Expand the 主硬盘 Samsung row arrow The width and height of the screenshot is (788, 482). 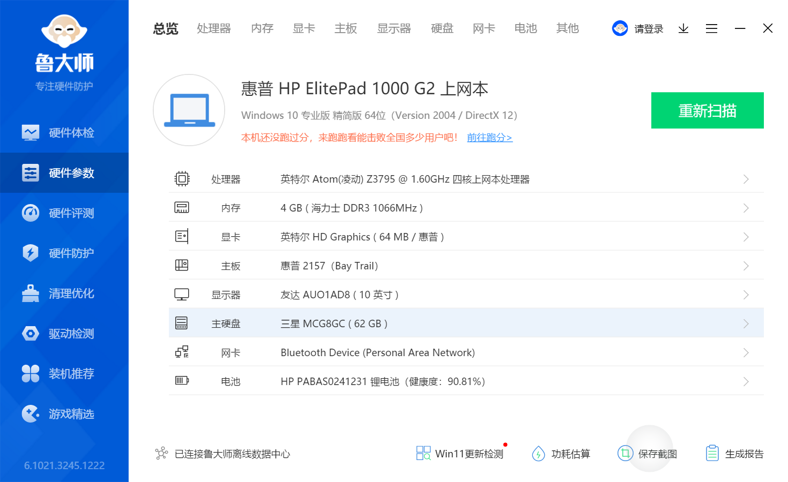click(x=746, y=324)
